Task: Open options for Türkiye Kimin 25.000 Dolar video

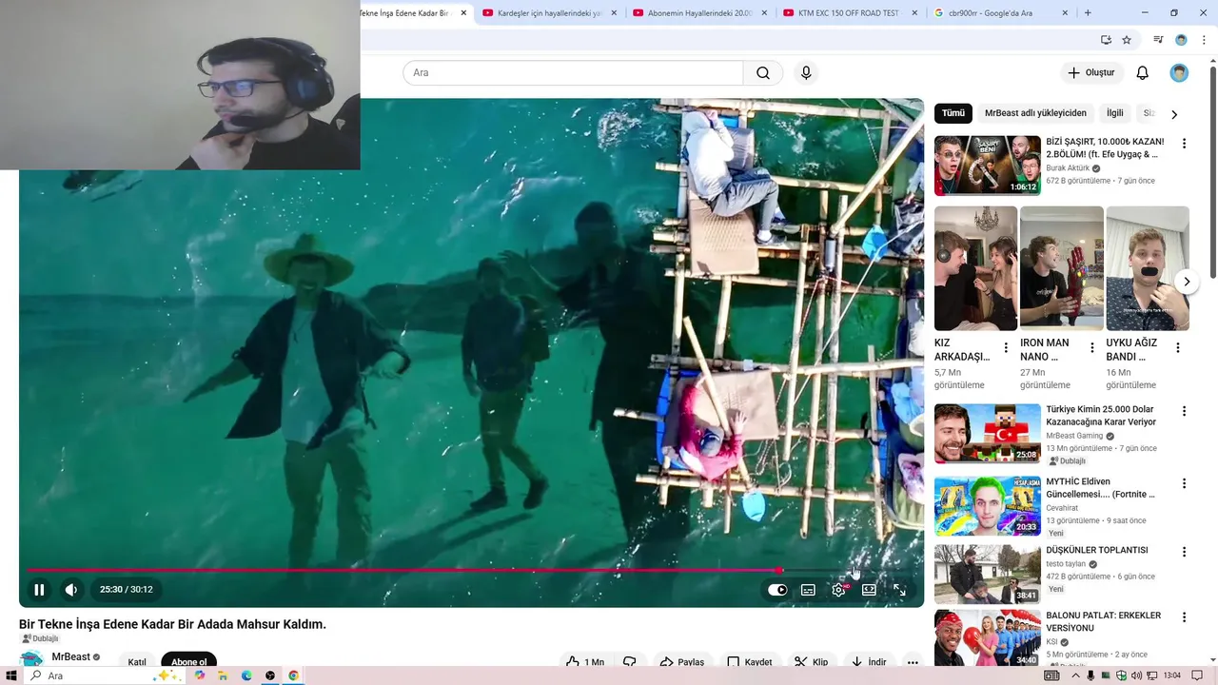Action: pyautogui.click(x=1184, y=412)
